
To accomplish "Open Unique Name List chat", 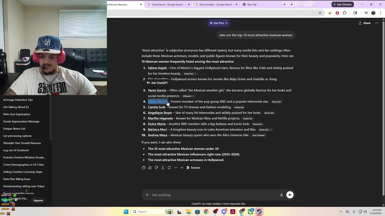I will pyautogui.click(x=14, y=129).
